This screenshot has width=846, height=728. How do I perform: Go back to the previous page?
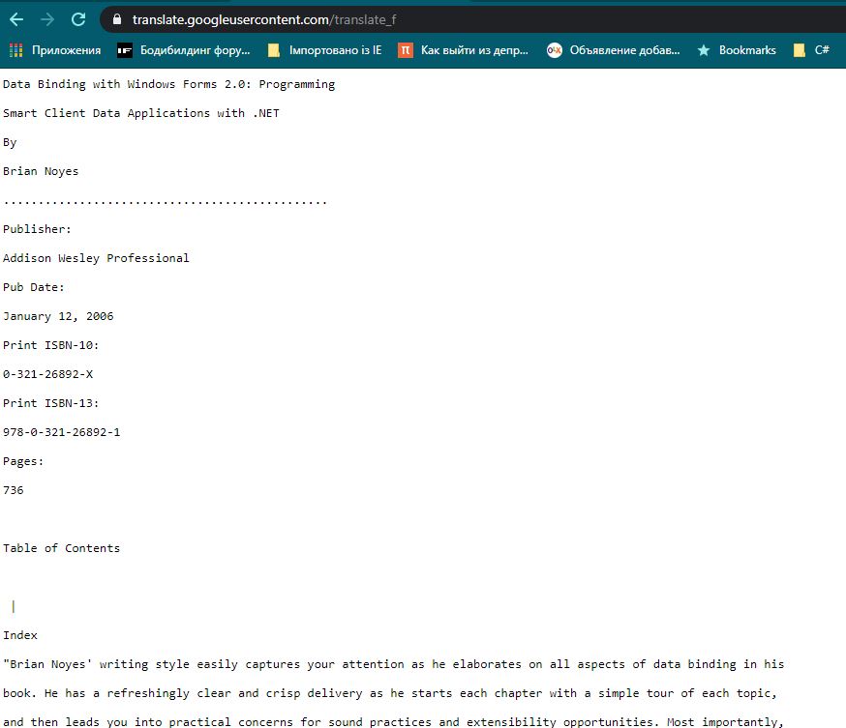pos(16,19)
